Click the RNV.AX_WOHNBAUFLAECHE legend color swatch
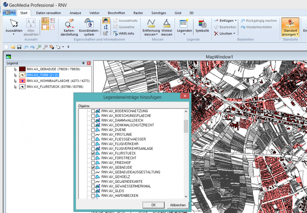The width and height of the screenshot is (307, 213). [22, 81]
